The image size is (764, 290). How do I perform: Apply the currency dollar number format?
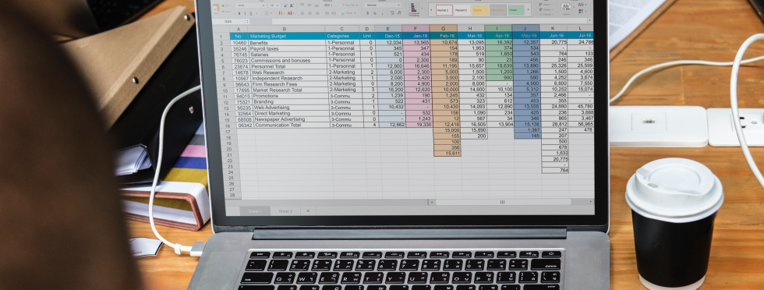367,13
